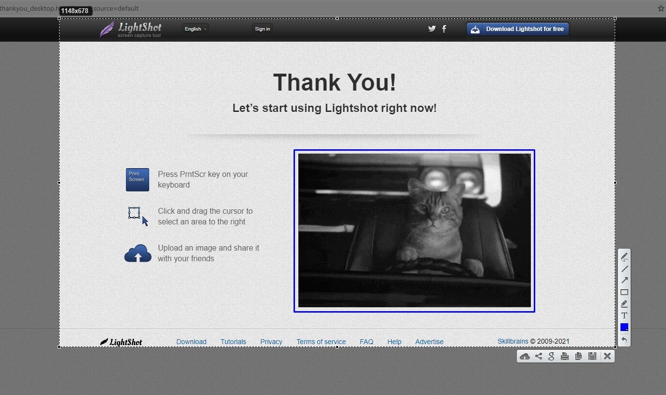666x395 pixels.
Task: Print the captured screenshot
Action: pyautogui.click(x=564, y=356)
